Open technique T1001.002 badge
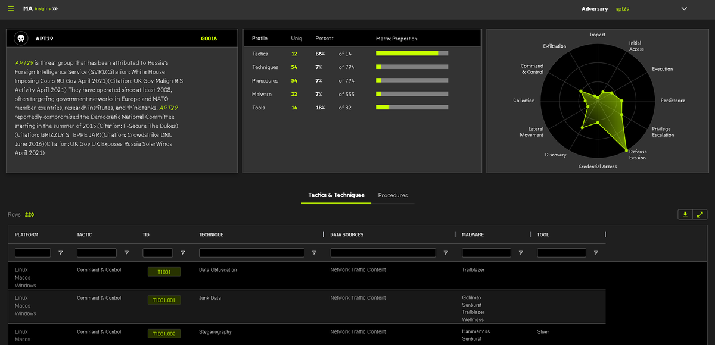Screen dimensions: 715x345 164,334
